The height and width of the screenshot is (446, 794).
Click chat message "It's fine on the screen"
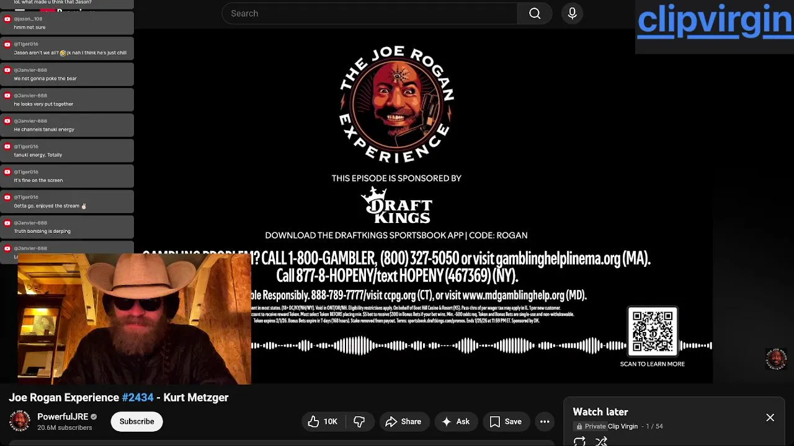click(x=38, y=180)
